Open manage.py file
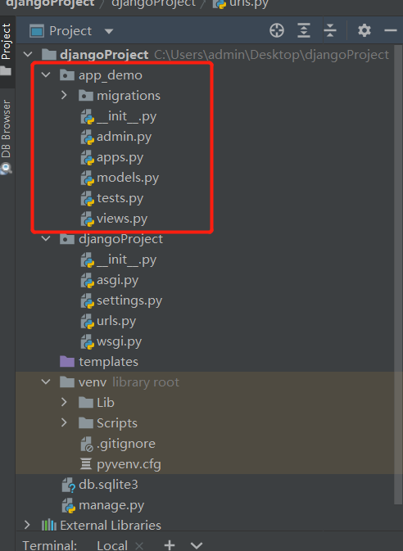The width and height of the screenshot is (403, 551). (x=111, y=505)
